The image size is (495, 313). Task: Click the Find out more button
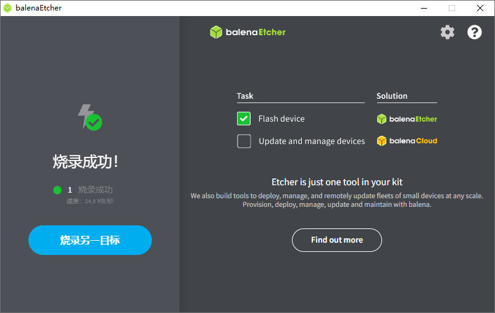click(x=337, y=240)
